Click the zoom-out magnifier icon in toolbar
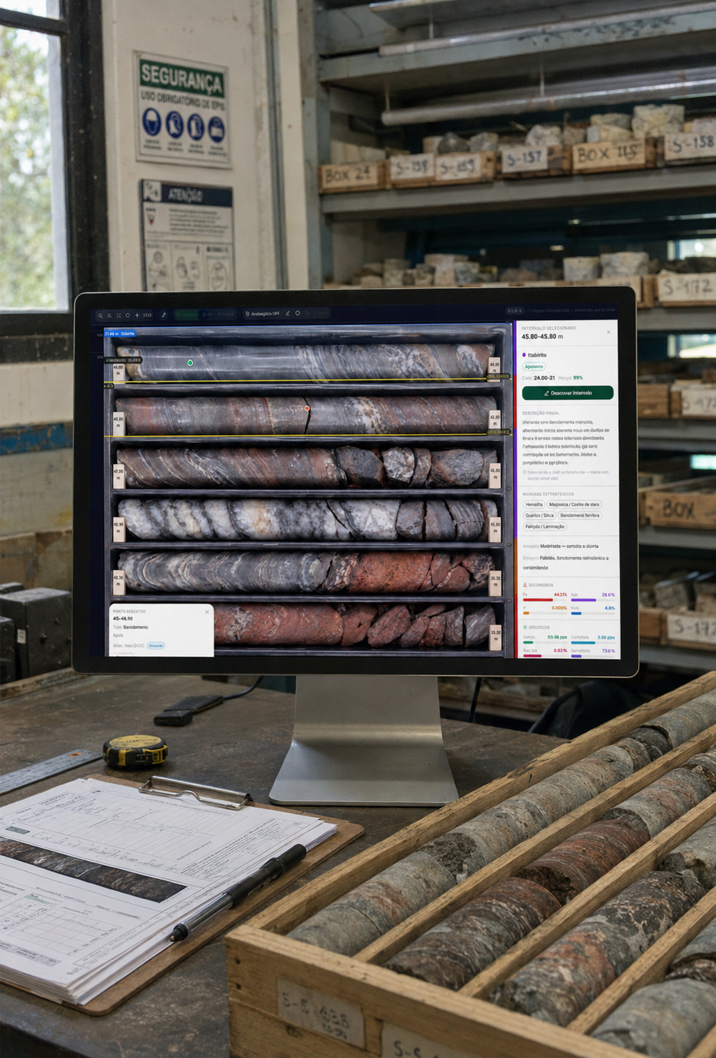 (x=110, y=315)
